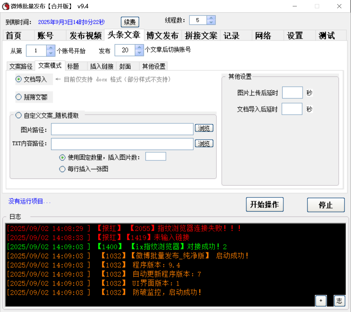The height and width of the screenshot is (312, 351).
Task: Click the "志" log icon at bottom right
Action: click(339, 301)
